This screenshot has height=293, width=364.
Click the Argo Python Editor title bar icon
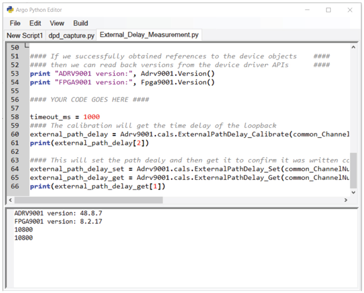[10, 10]
